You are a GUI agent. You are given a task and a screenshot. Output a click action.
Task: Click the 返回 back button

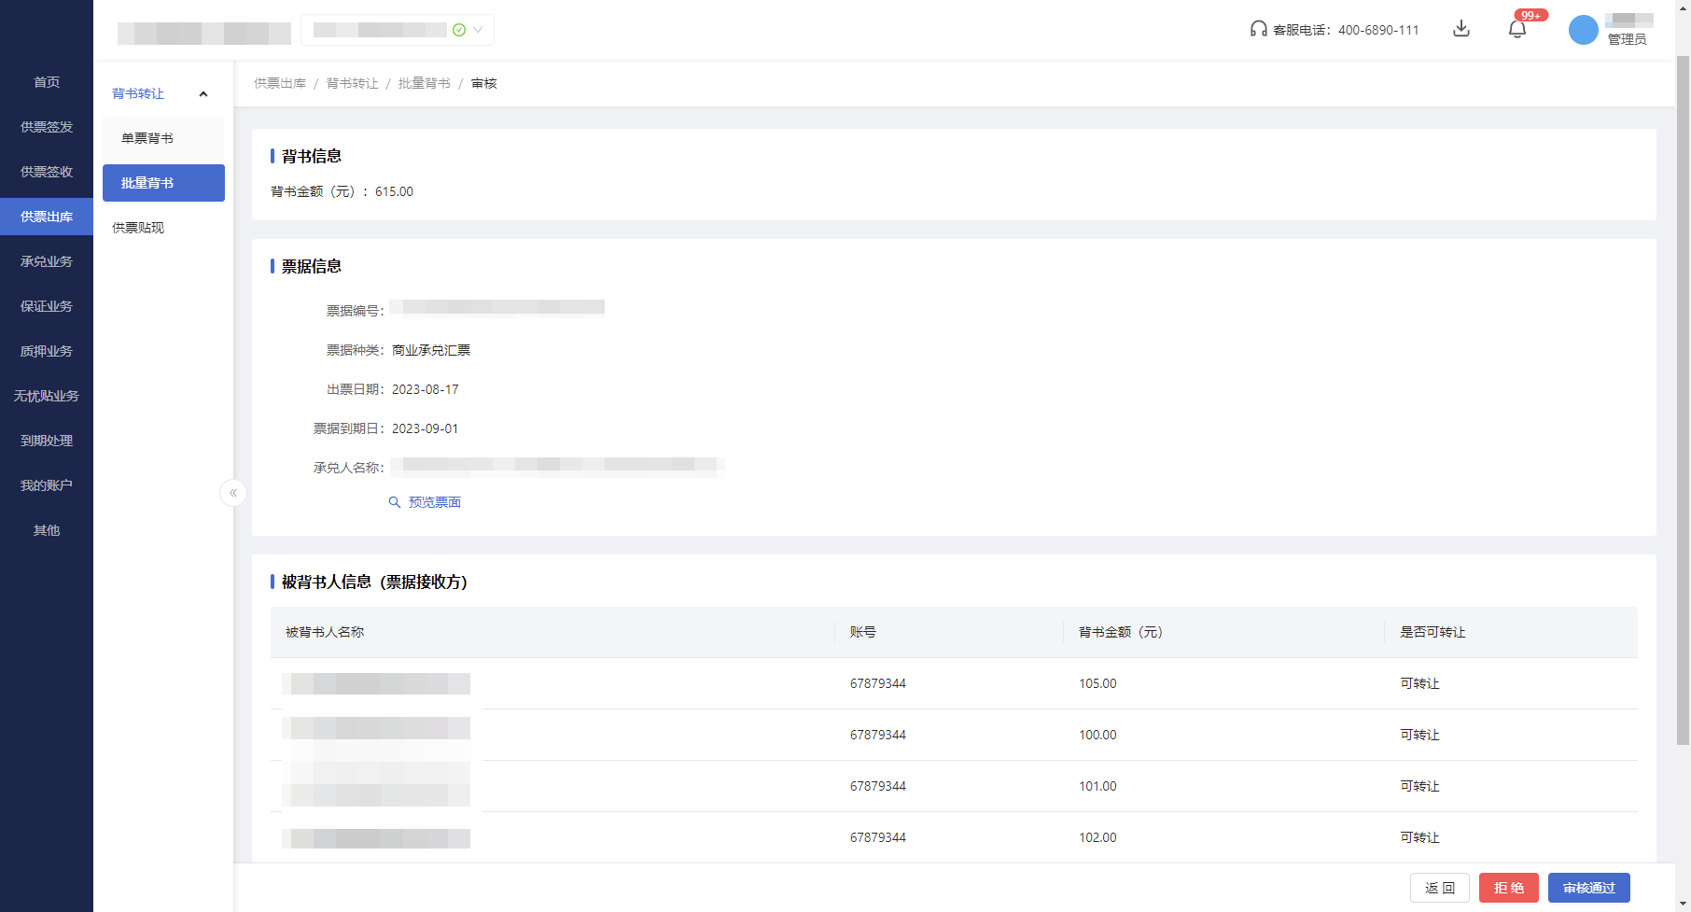click(1439, 888)
